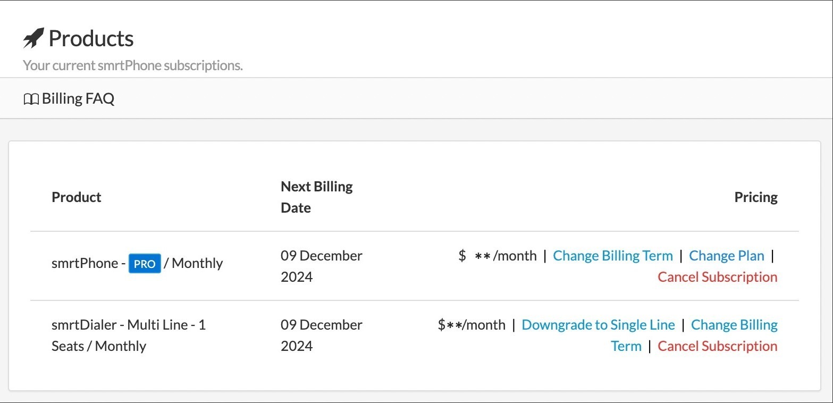Click the rocket icon beside Products
Viewport: 833px width, 403px height.
tap(33, 38)
